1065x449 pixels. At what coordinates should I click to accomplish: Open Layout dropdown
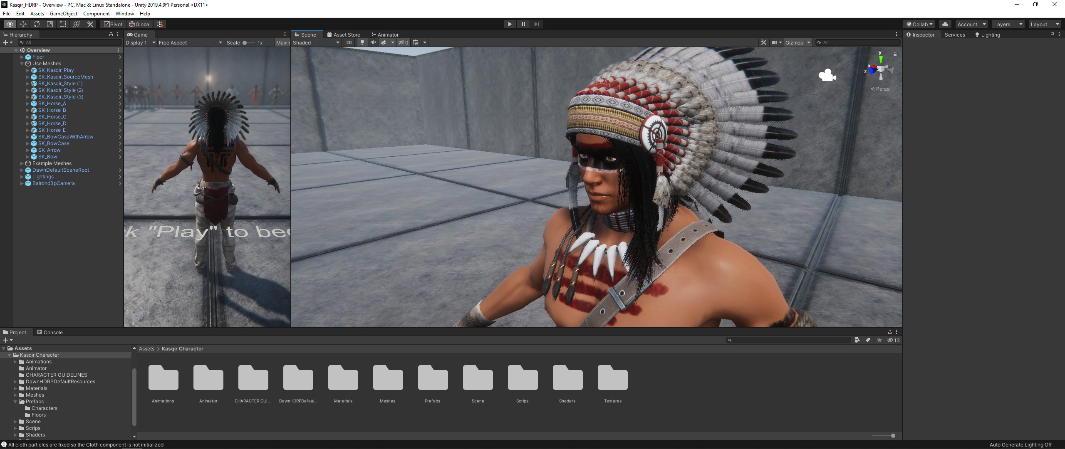pos(1044,24)
